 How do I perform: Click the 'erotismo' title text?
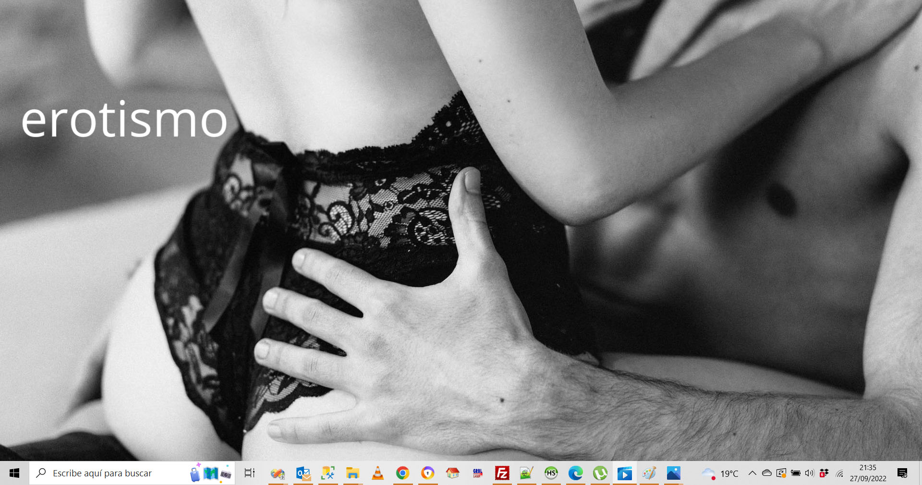pyautogui.click(x=124, y=120)
